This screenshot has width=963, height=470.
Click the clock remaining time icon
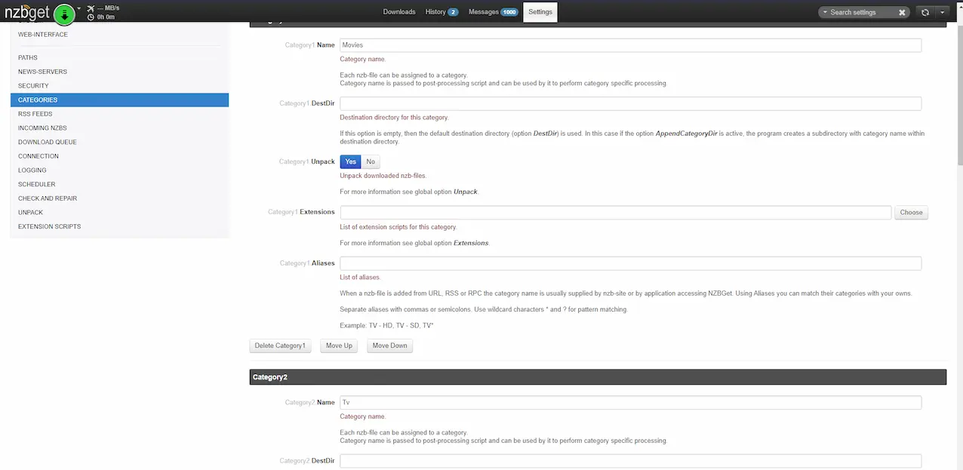(91, 17)
